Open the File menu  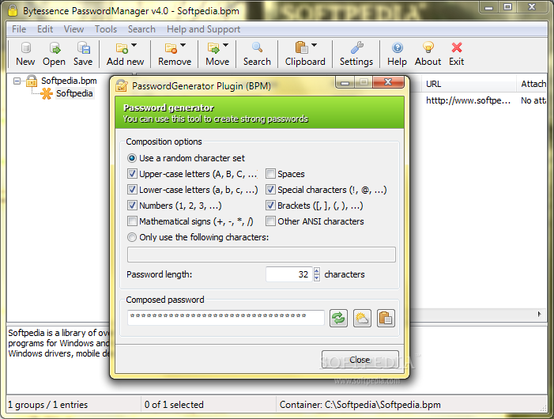(19, 29)
